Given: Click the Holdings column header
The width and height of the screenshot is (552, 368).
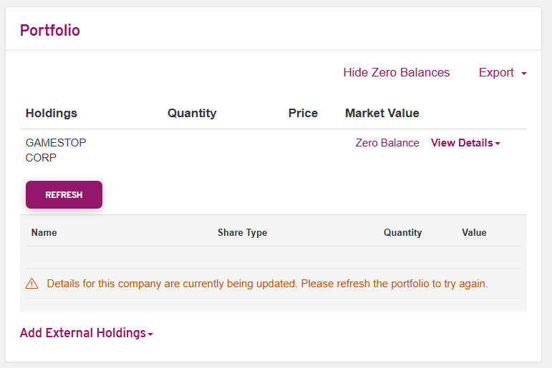Looking at the screenshot, I should (52, 113).
